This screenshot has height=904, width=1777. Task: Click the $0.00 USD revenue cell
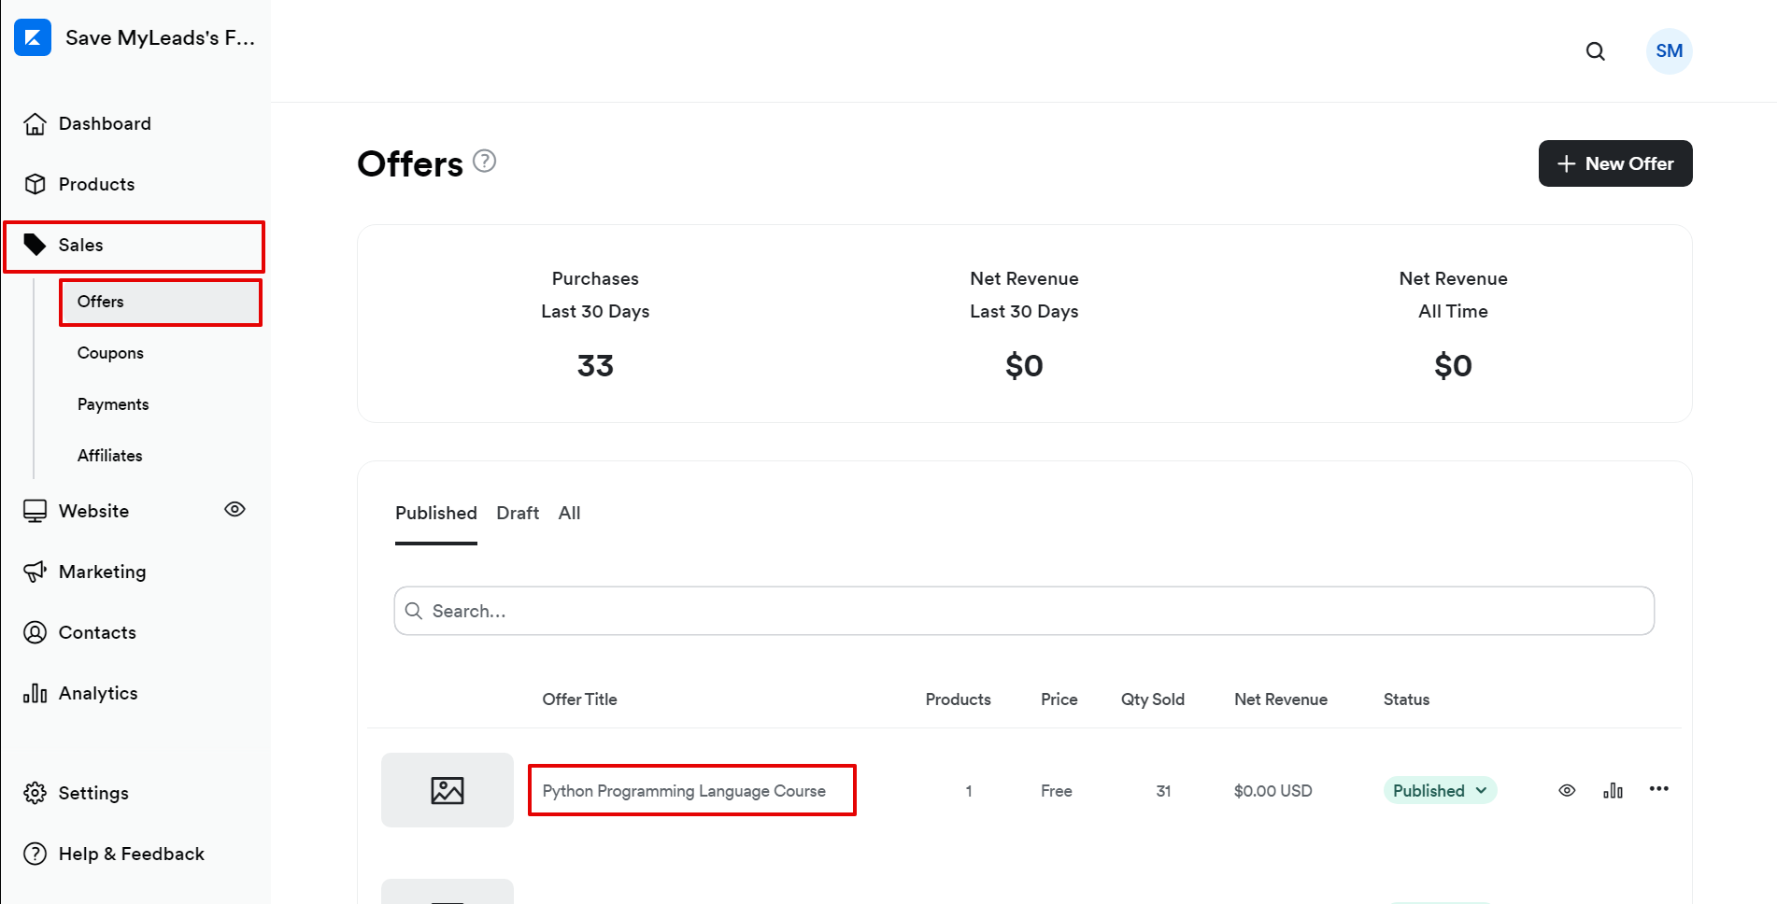coord(1272,791)
